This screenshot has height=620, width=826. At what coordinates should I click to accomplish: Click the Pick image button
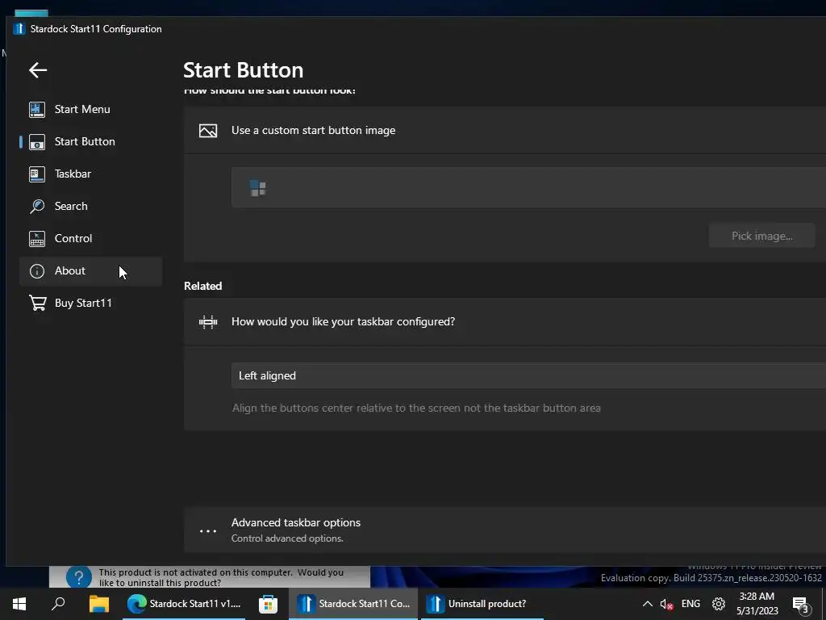[x=761, y=237]
